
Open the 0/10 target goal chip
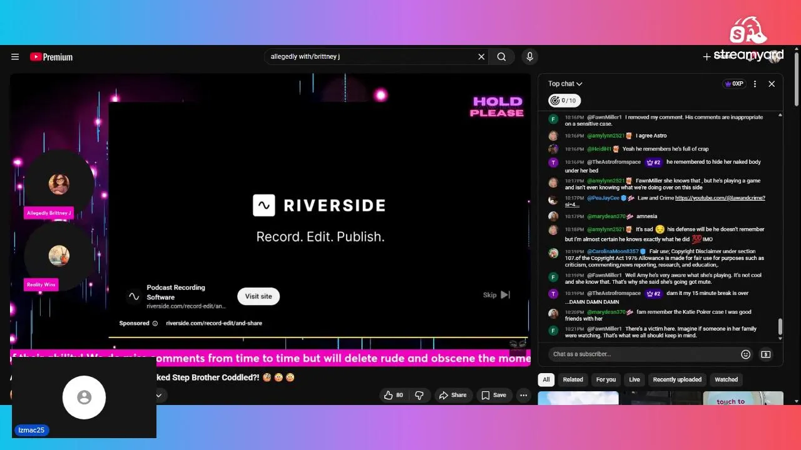click(x=564, y=101)
